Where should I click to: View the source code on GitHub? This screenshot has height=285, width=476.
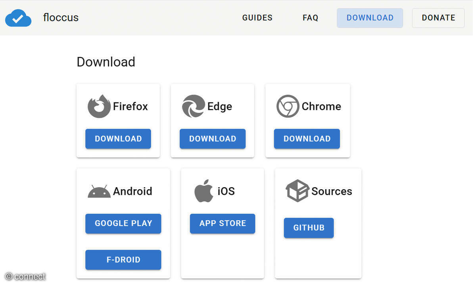[309, 228]
